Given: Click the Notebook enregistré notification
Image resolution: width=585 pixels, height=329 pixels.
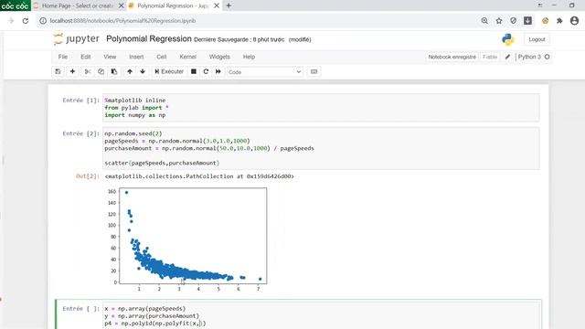Looking at the screenshot, I should 452,57.
